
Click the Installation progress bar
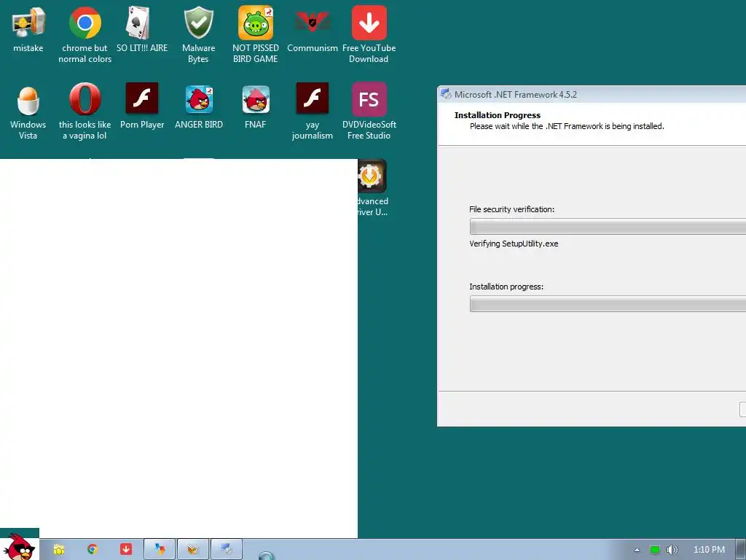tap(608, 304)
